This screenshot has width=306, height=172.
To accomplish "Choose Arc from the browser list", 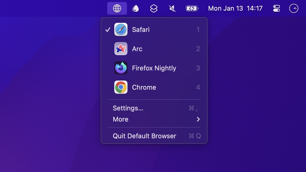I will 154,49.
